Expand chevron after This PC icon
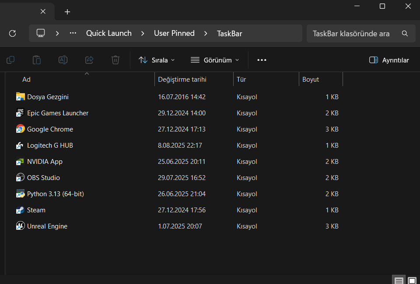 click(x=57, y=34)
